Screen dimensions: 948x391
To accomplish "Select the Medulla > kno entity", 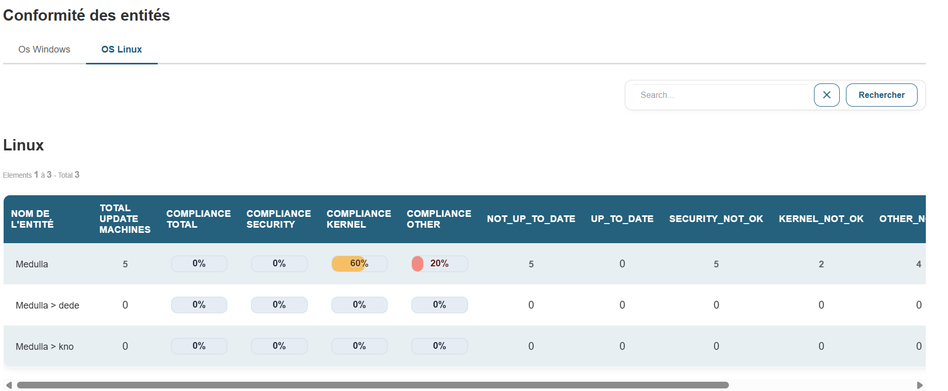I will 45,347.
